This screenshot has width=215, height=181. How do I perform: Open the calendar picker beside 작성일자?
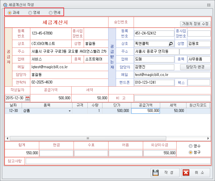[x=28, y=98]
